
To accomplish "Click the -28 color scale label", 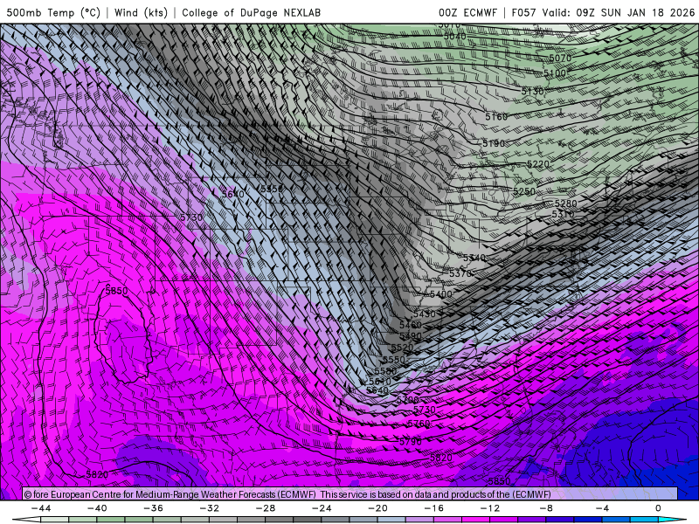I will point(266,508).
